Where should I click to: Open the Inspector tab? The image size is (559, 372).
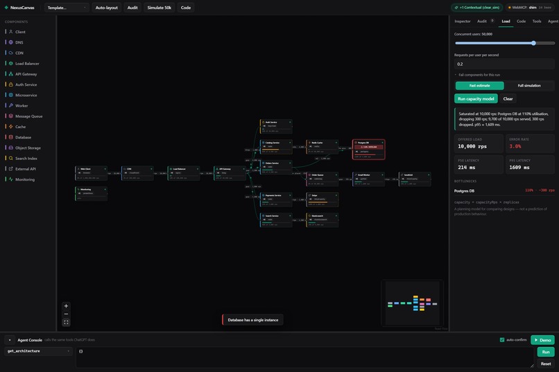pos(463,21)
